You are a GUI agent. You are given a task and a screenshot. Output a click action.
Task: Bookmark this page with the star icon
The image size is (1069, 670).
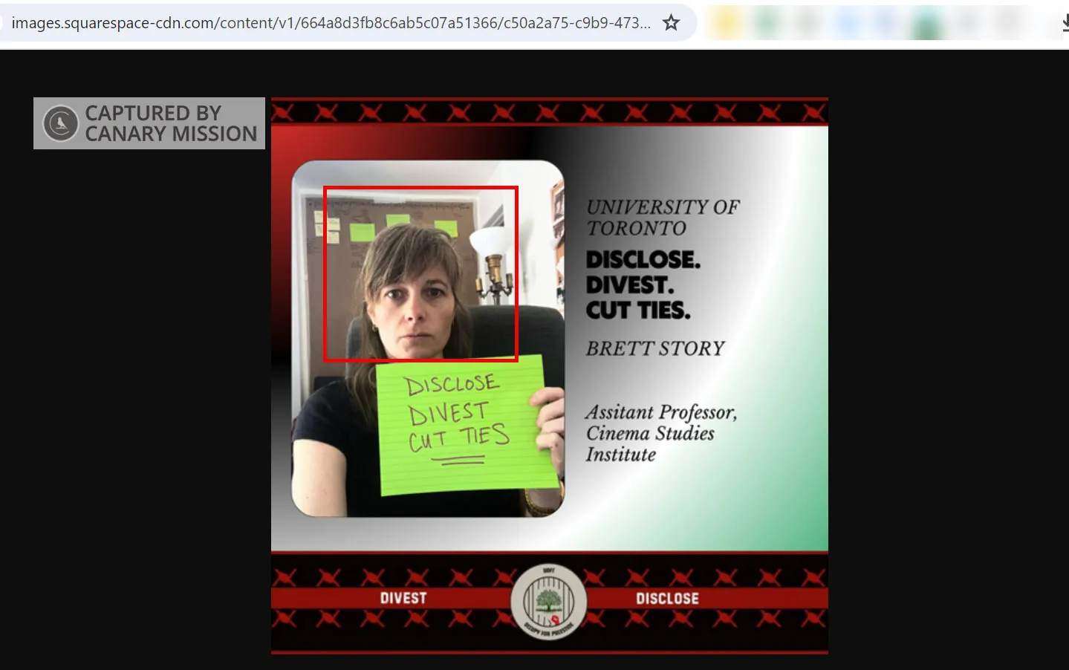672,23
